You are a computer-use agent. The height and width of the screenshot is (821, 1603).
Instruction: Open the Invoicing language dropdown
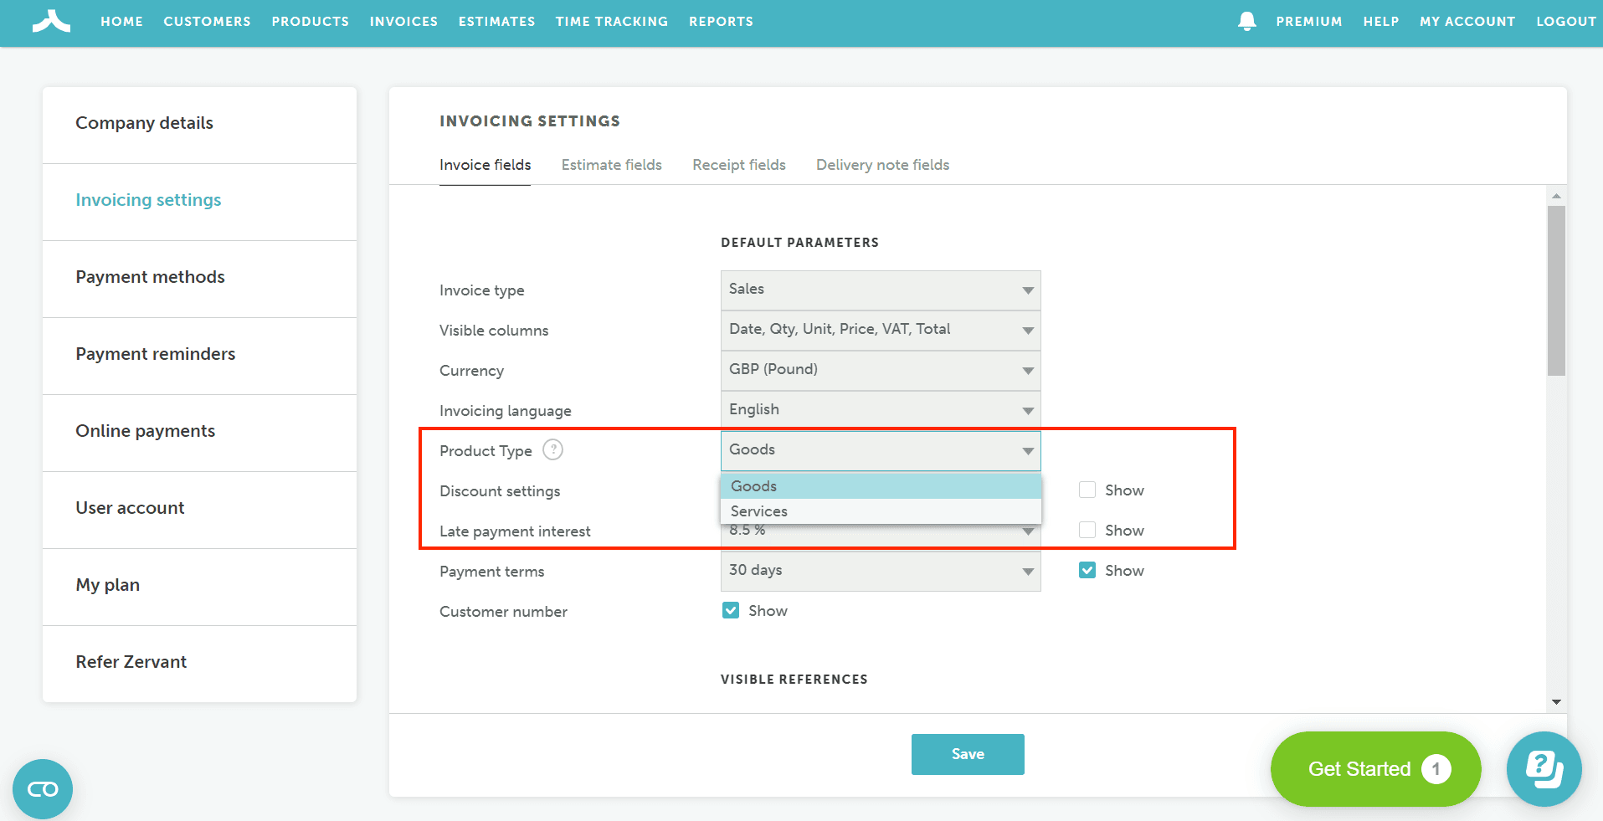(881, 410)
